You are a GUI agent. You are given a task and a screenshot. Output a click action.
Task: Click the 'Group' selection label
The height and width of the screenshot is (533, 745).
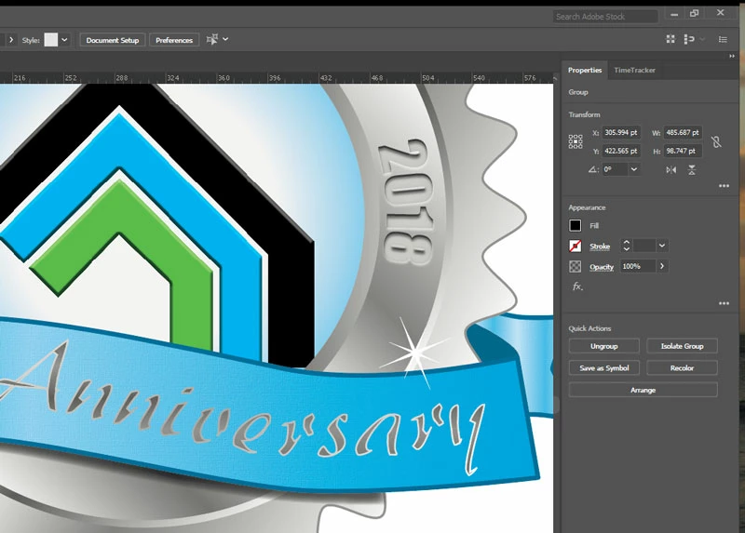577,92
